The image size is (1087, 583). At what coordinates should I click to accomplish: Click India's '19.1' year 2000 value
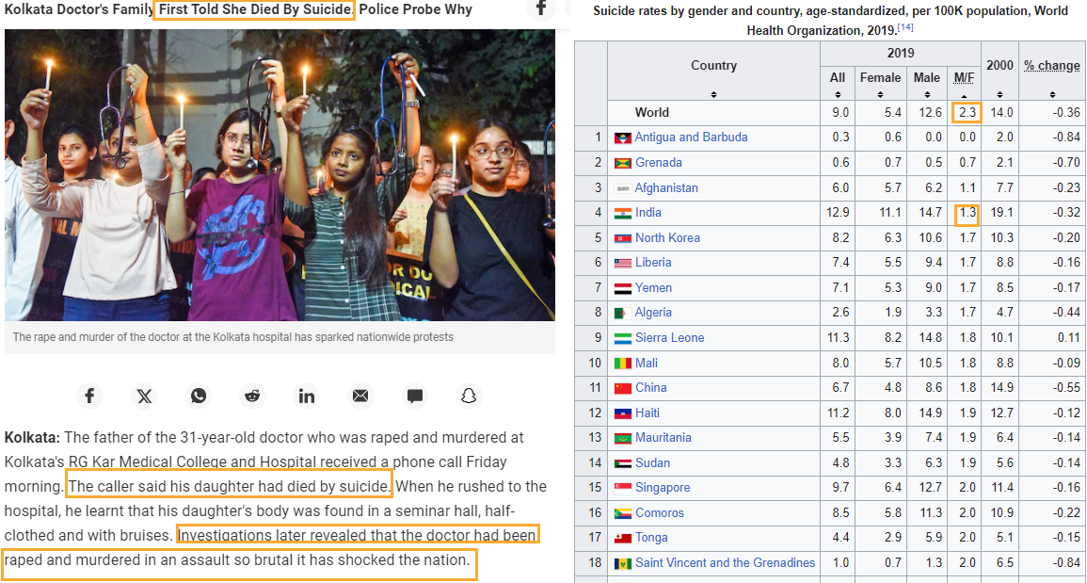[1001, 213]
